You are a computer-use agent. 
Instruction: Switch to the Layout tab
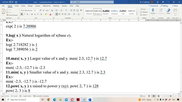coord(38,6)
